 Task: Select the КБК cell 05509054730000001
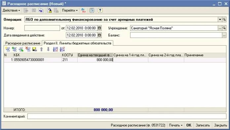[37, 60]
